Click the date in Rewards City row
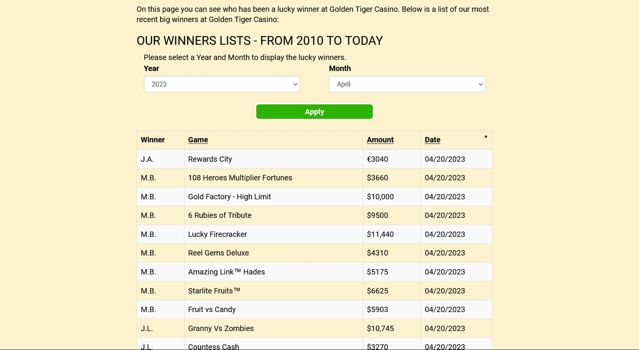Screen dimensions: 639x350 pyautogui.click(x=456, y=159)
